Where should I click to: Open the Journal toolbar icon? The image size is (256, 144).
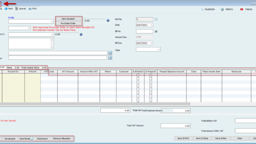coord(17,9)
